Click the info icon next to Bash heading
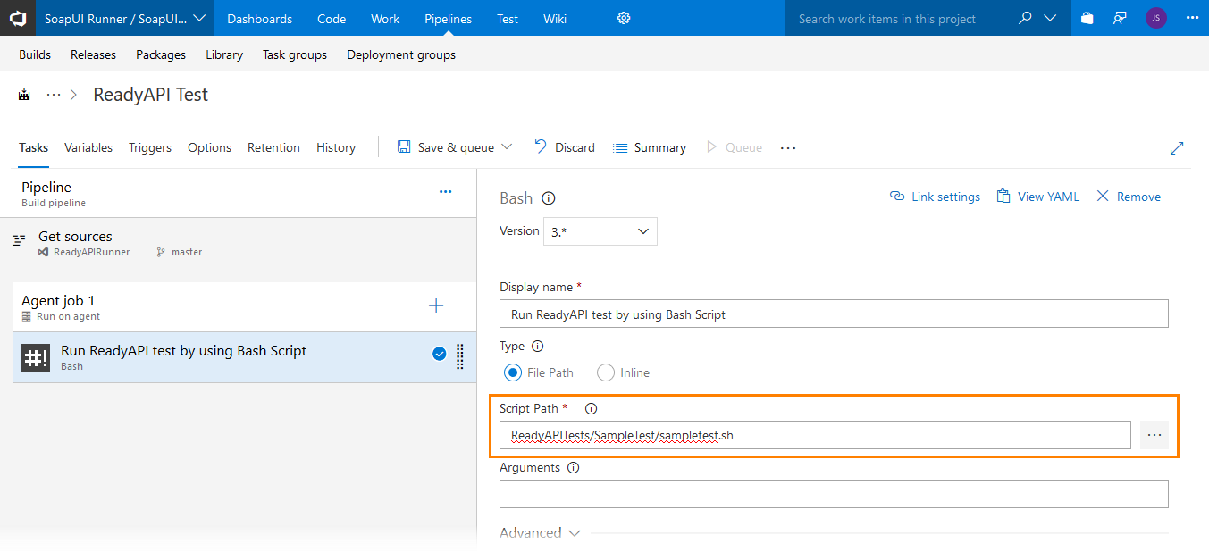 [x=548, y=197]
